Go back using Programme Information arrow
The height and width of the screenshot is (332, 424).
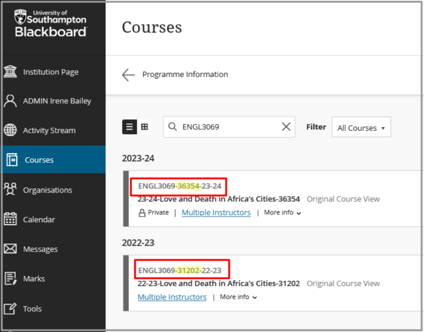coord(129,74)
